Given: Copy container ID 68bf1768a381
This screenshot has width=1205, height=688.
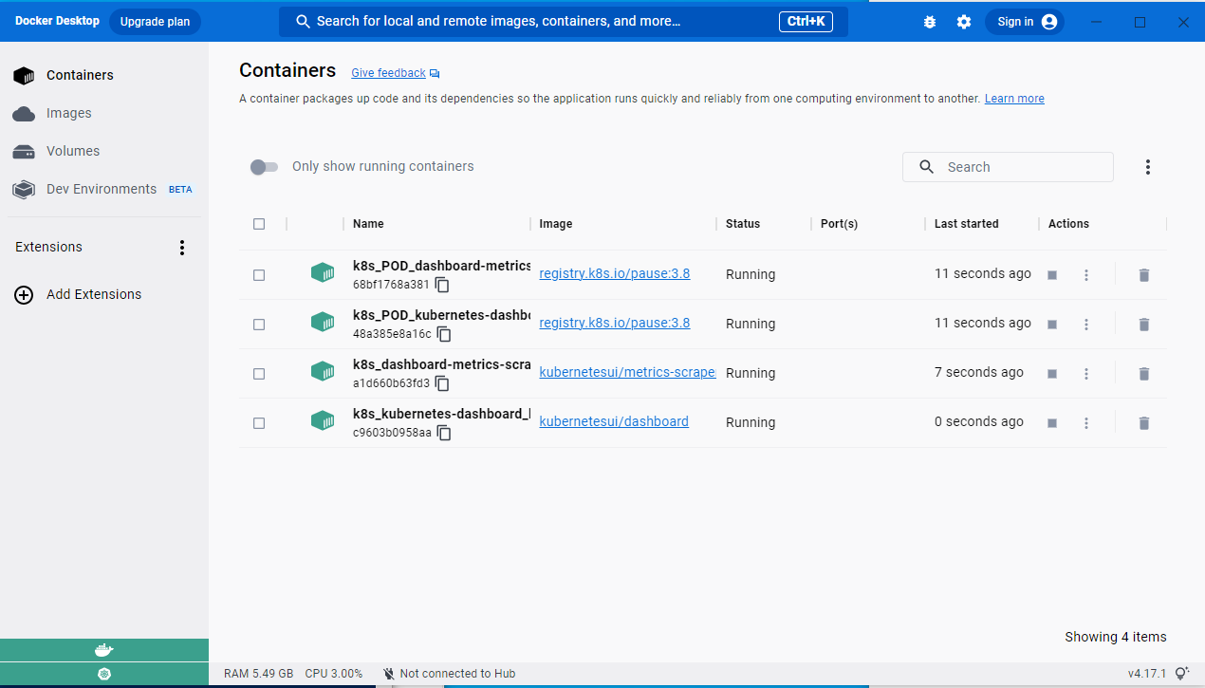Looking at the screenshot, I should 441,284.
